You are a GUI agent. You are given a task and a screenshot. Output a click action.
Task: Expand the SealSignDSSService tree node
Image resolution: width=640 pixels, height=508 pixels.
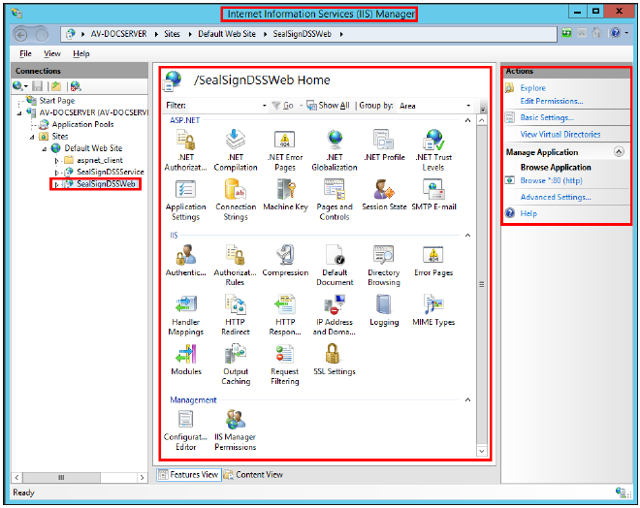[x=57, y=172]
